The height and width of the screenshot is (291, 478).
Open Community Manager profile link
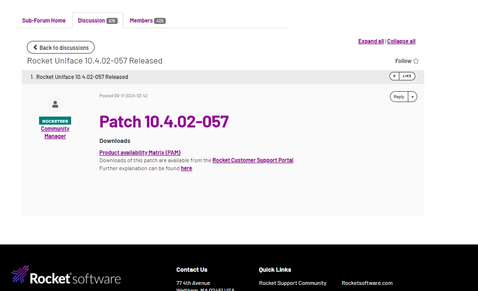coord(55,133)
